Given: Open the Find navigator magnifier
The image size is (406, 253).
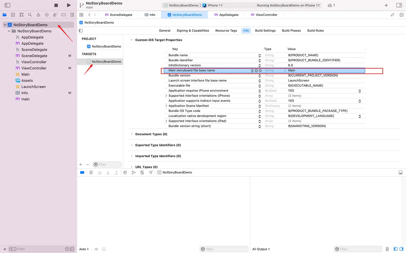Looking at the screenshot, I should pyautogui.click(x=30, y=15).
